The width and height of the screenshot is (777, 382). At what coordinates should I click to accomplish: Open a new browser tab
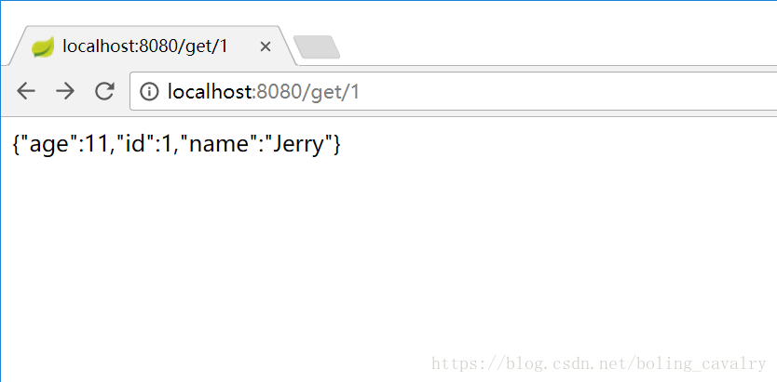[x=317, y=46]
